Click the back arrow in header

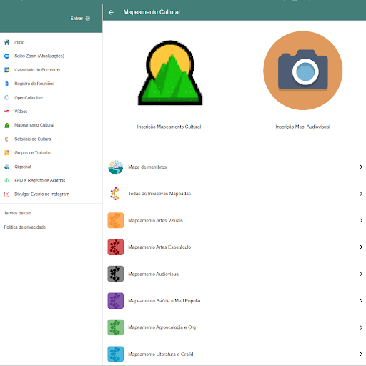pos(111,12)
